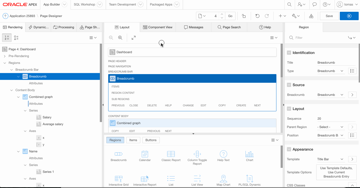Image resolution: width=360 pixels, height=188 pixels.
Task: Click the Run Page play button
Action: pos(349,16)
